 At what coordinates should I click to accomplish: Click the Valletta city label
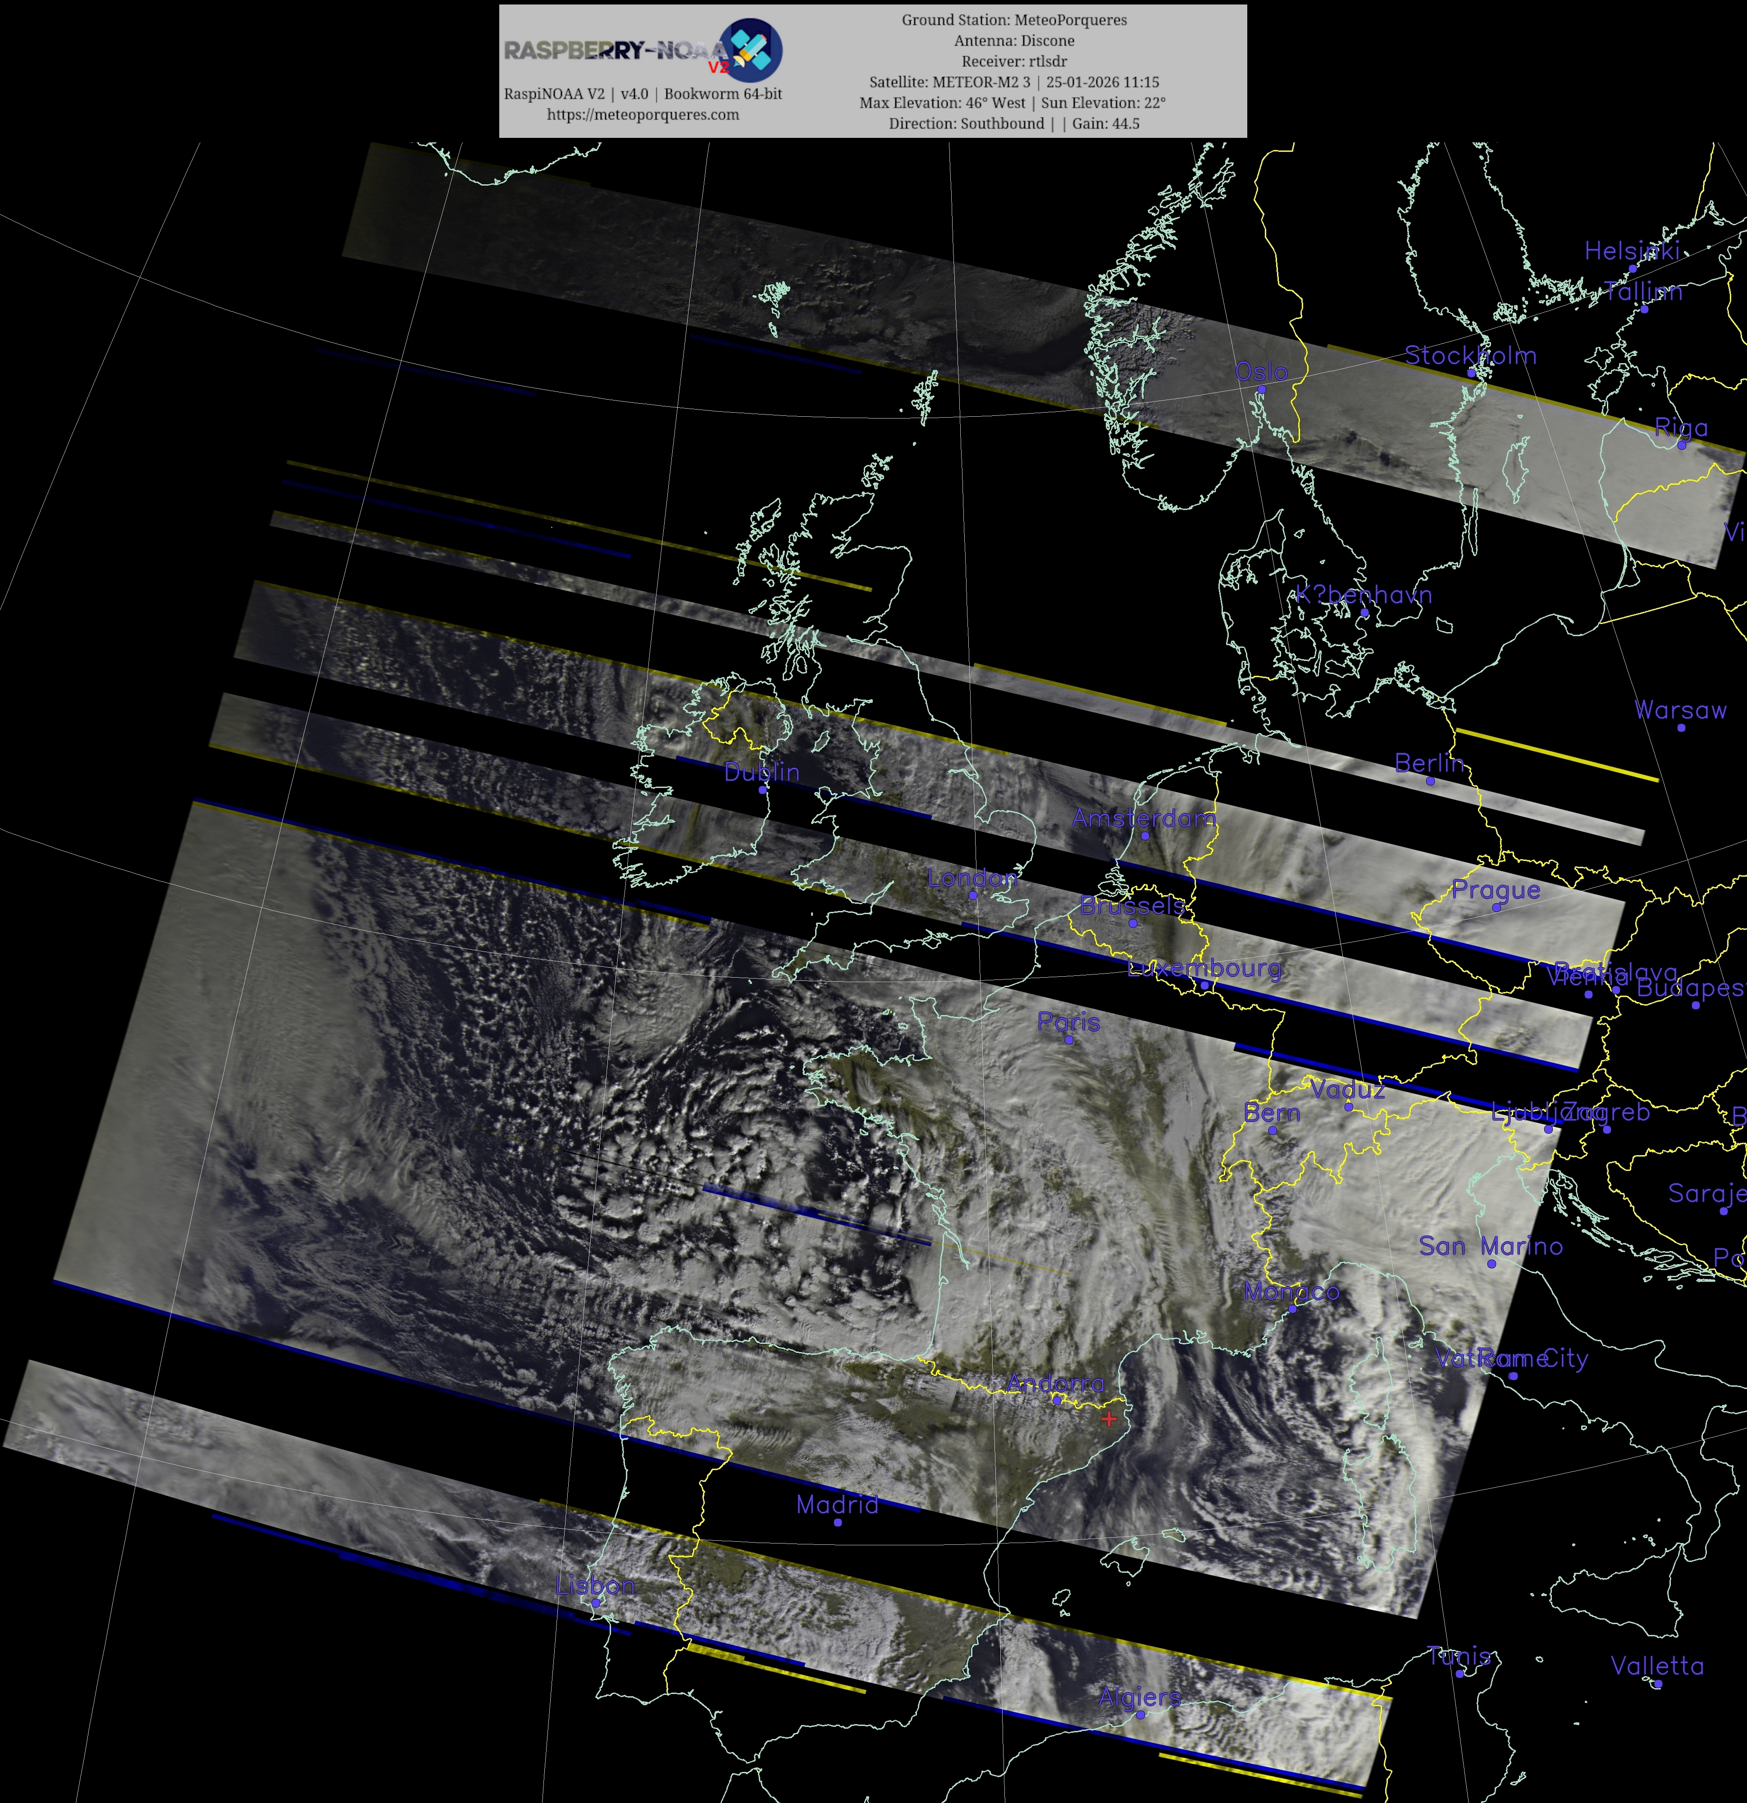click(1657, 1666)
